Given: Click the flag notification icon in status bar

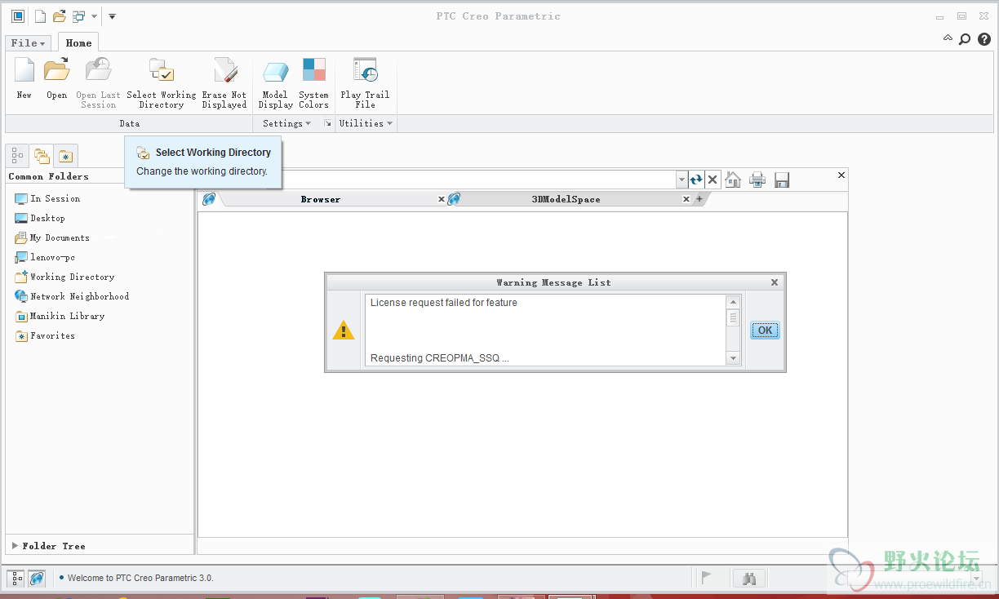Looking at the screenshot, I should coord(706,578).
